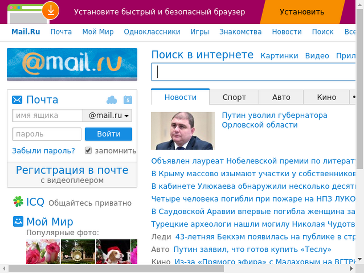Open Одноклассники in top navigation

[152, 32]
